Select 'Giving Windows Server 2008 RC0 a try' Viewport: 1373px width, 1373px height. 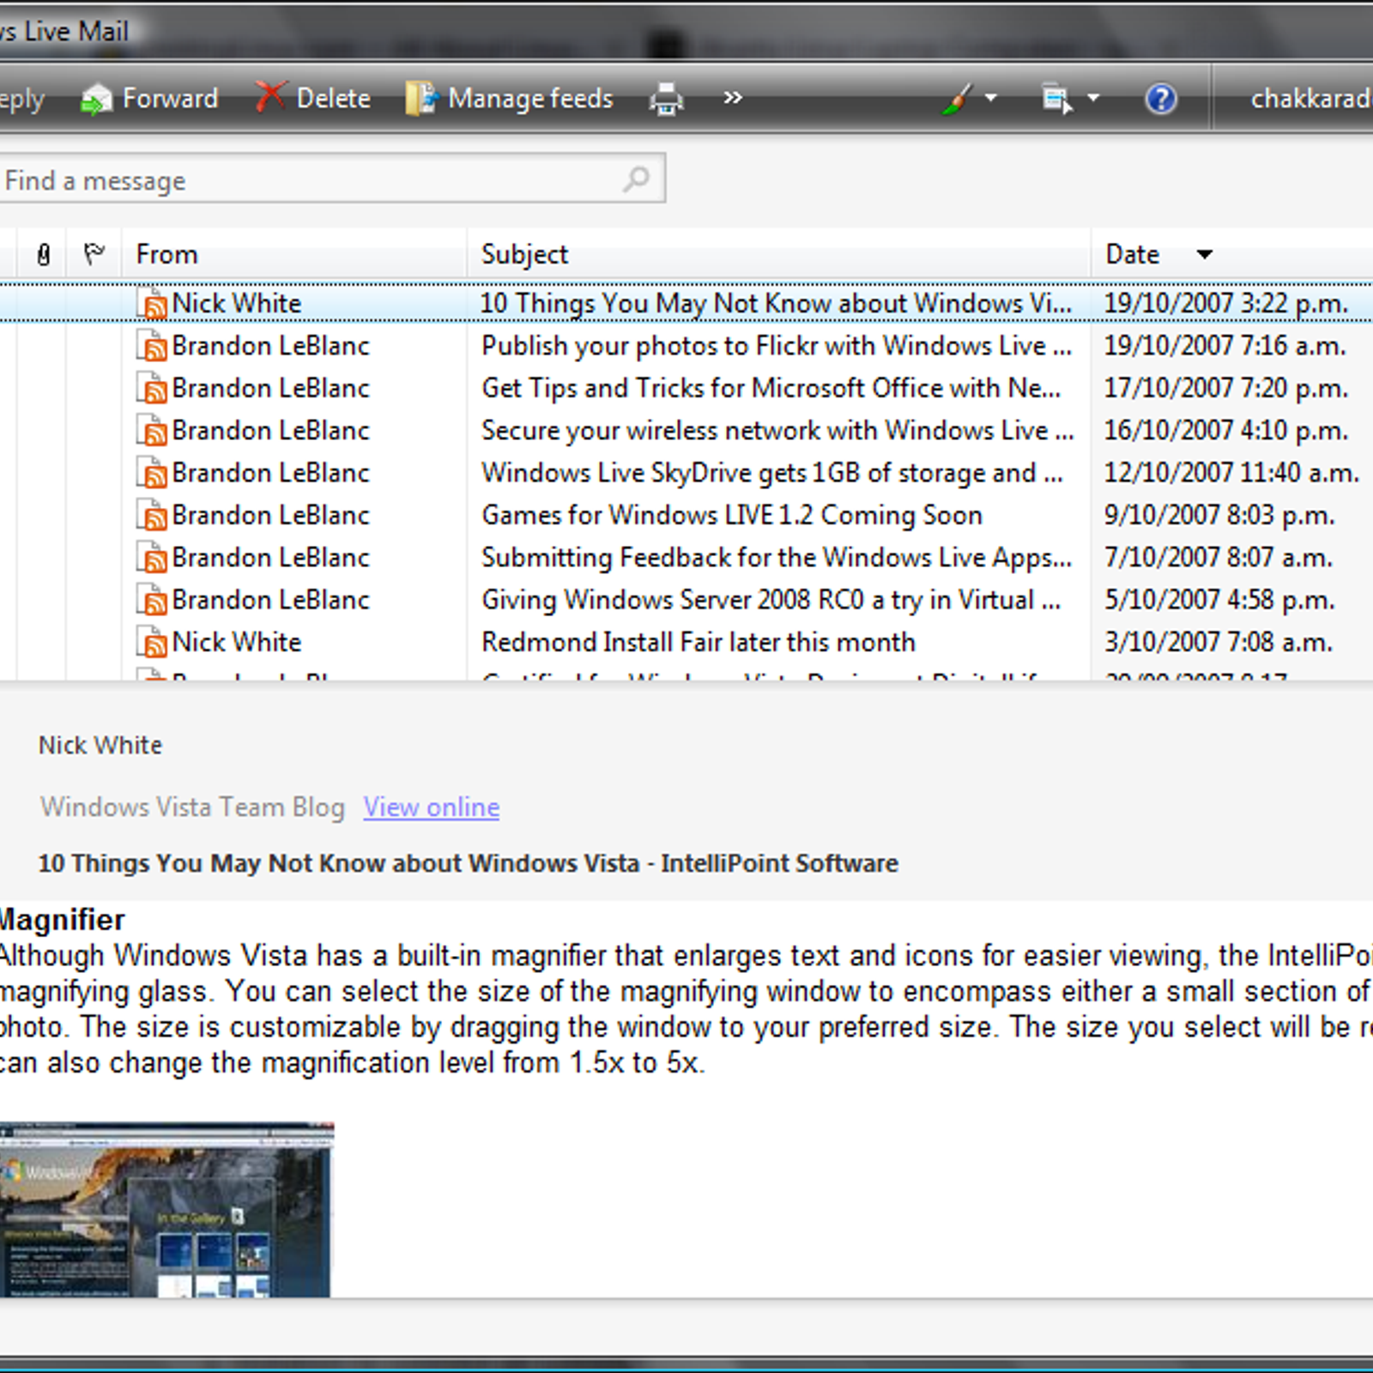coord(686,600)
